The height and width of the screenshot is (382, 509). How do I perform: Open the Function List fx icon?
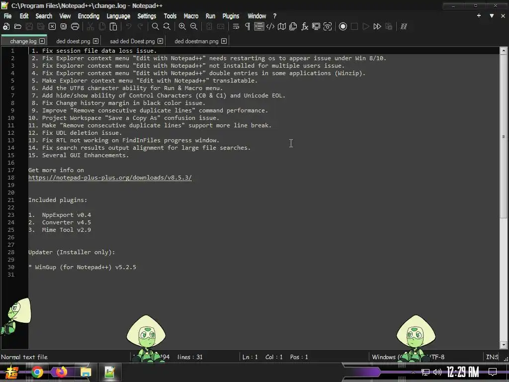point(305,27)
